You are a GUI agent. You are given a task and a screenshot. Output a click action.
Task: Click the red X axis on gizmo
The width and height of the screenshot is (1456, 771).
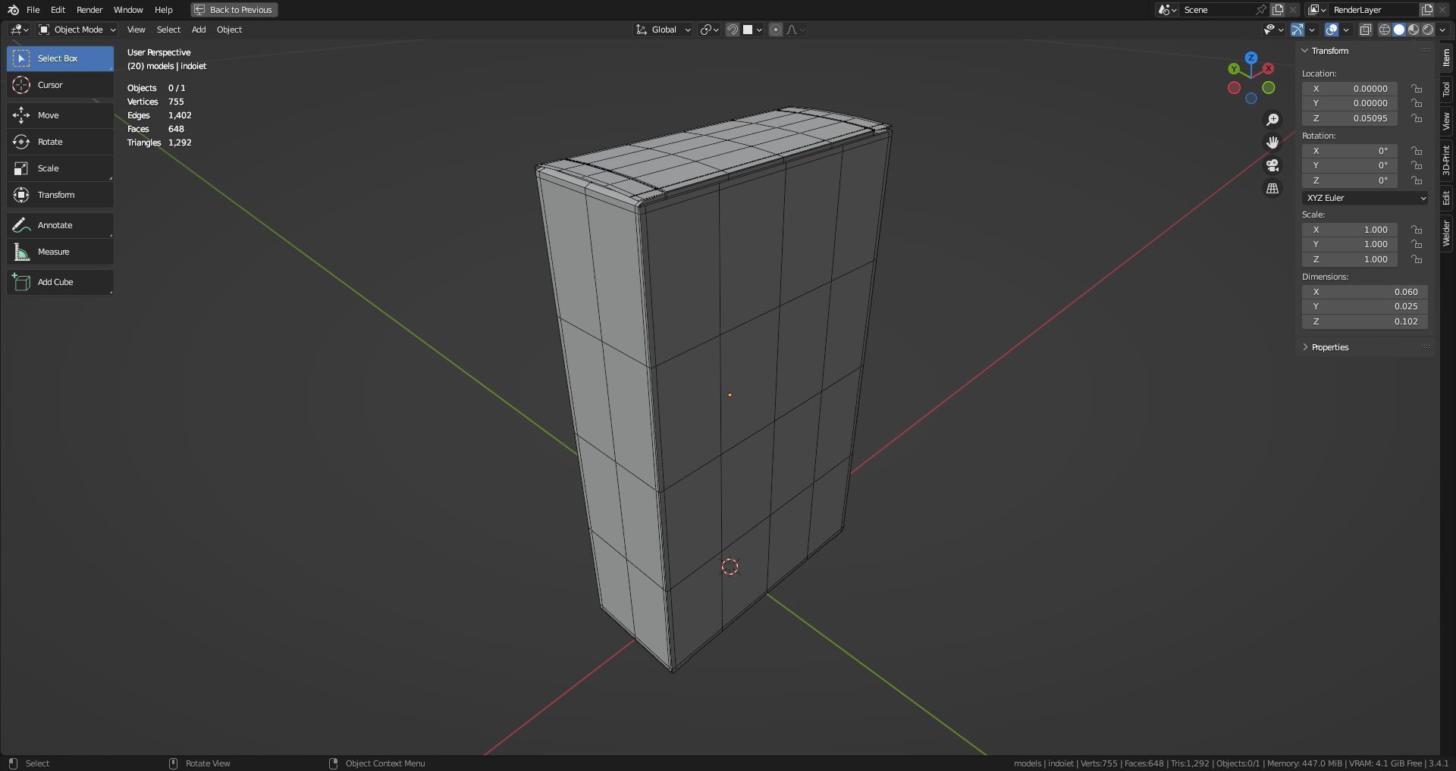[x=1268, y=68]
